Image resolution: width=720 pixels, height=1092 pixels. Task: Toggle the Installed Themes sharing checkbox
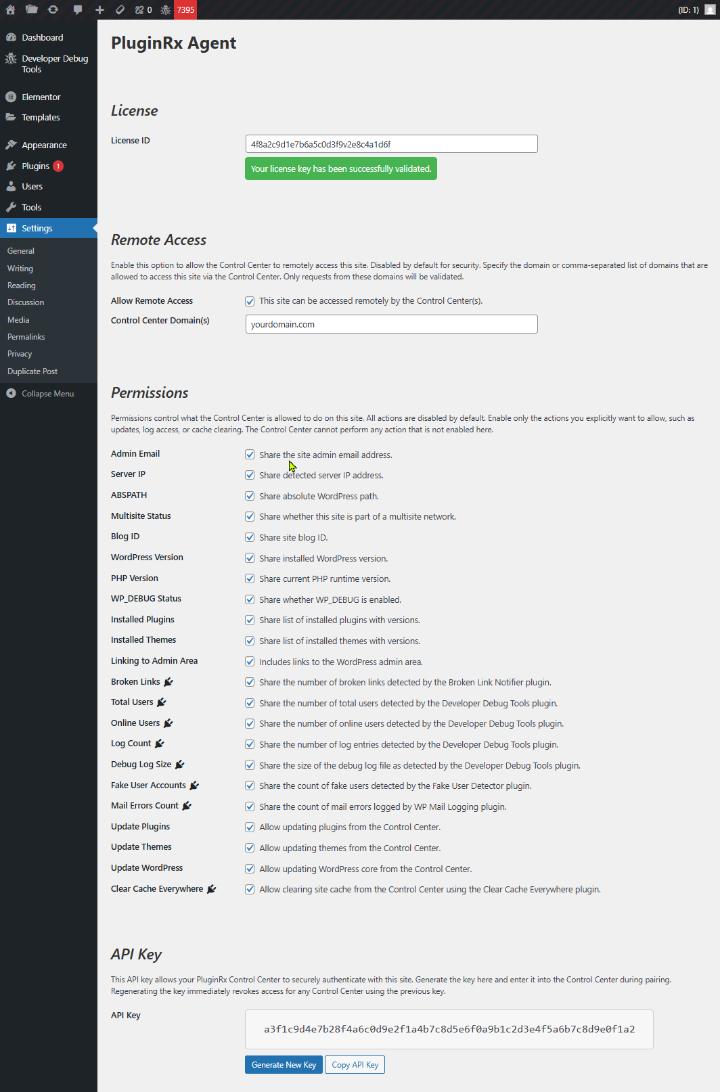point(250,641)
